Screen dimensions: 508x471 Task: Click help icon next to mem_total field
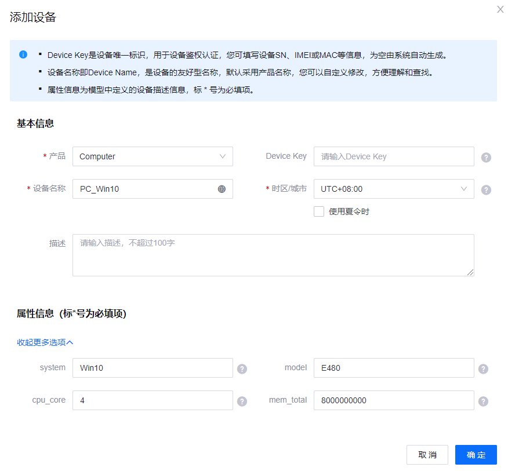(x=483, y=401)
